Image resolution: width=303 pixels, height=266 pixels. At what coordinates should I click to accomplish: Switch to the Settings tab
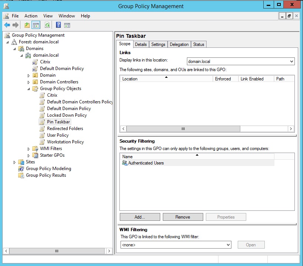[x=158, y=44]
